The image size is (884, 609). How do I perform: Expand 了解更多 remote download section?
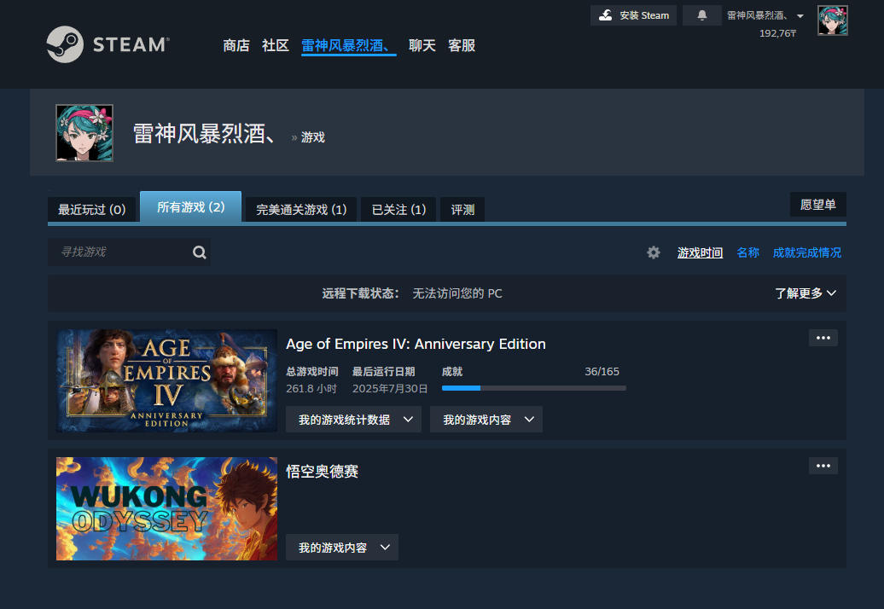(x=805, y=293)
